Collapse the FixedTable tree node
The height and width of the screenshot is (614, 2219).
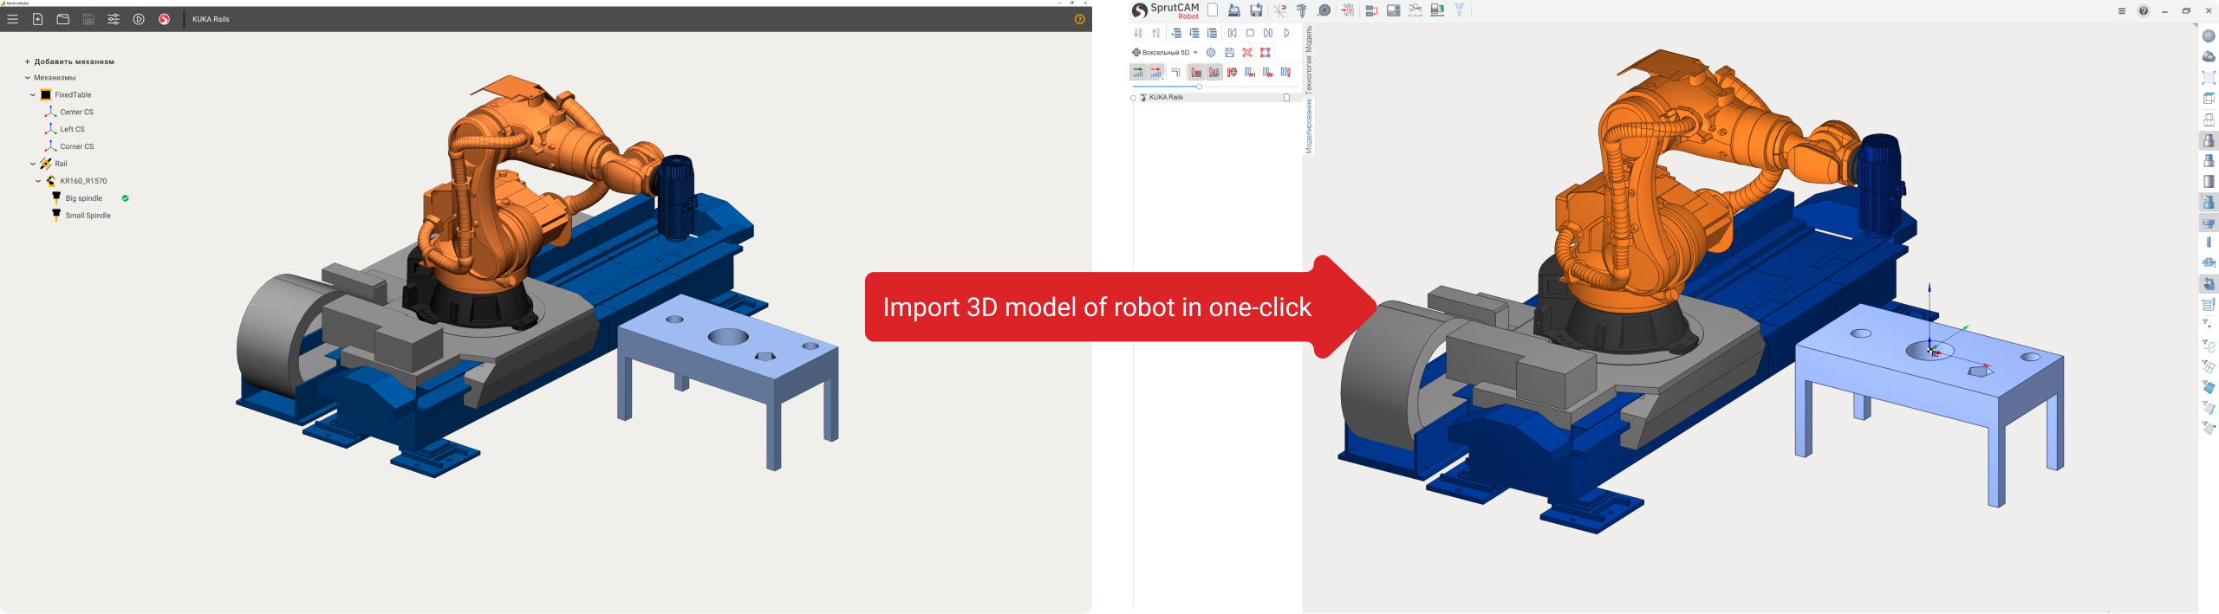click(33, 95)
